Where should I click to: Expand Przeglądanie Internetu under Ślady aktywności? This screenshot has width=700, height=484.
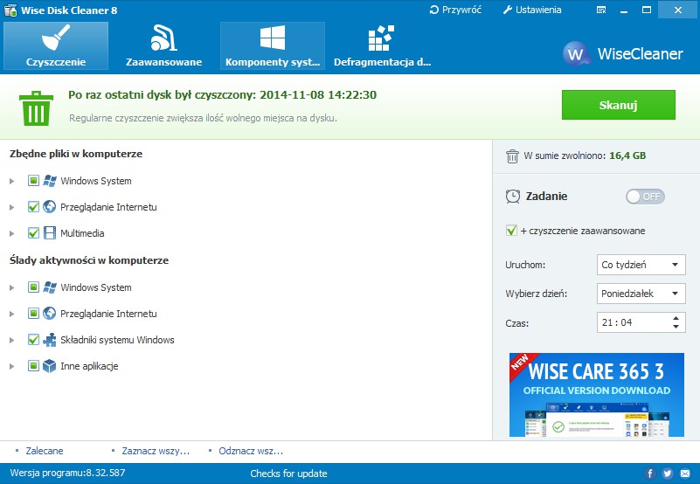[12, 314]
